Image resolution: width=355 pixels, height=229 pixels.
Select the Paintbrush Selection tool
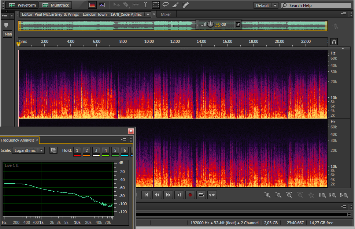(176, 5)
